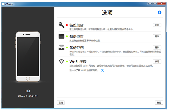Click the 备份加密 title
Viewport: 169px width, 110px height.
(x=77, y=25)
